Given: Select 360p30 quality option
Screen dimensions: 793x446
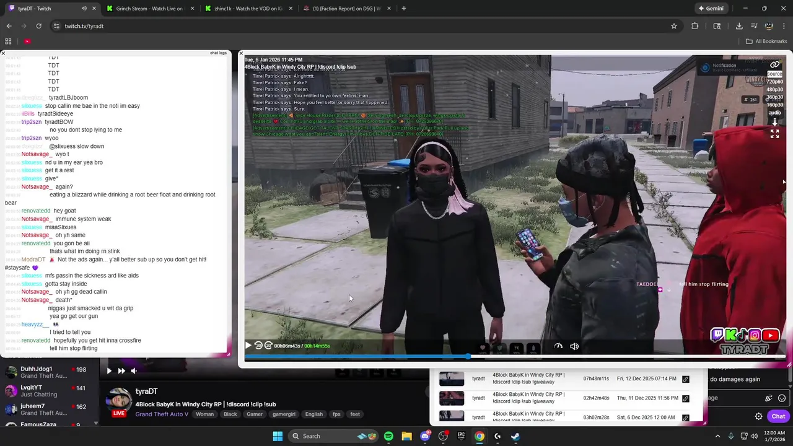Looking at the screenshot, I should (x=774, y=97).
